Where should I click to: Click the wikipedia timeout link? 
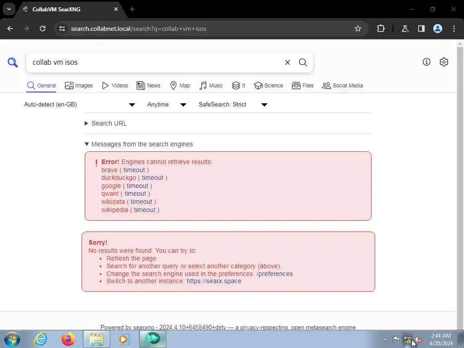pos(145,210)
